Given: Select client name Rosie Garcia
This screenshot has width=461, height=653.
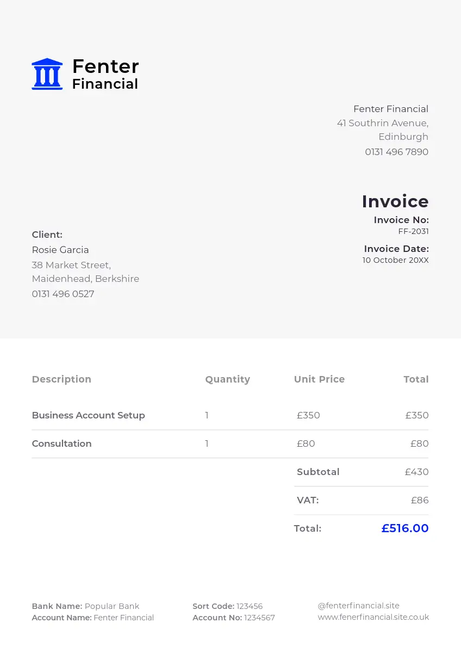Looking at the screenshot, I should [x=60, y=250].
